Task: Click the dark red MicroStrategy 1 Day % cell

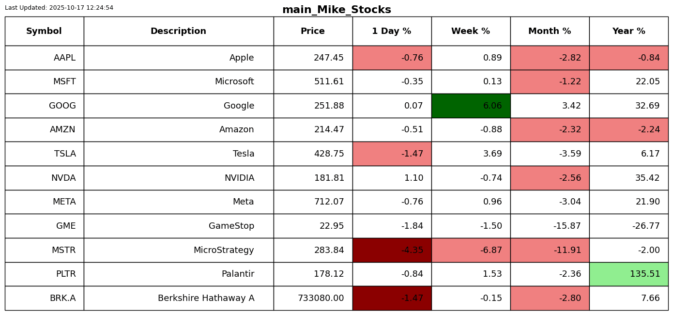Action: [392, 250]
